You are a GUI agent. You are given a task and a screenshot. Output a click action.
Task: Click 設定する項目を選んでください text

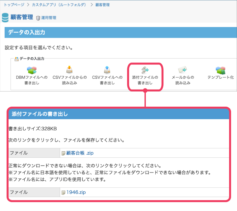(39, 47)
